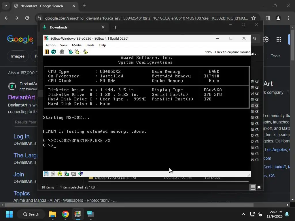View site information icon in address bar
This screenshot has width=295, height=221.
(39, 18)
